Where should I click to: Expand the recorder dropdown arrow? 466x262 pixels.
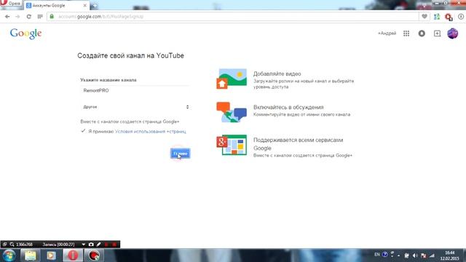84,245
